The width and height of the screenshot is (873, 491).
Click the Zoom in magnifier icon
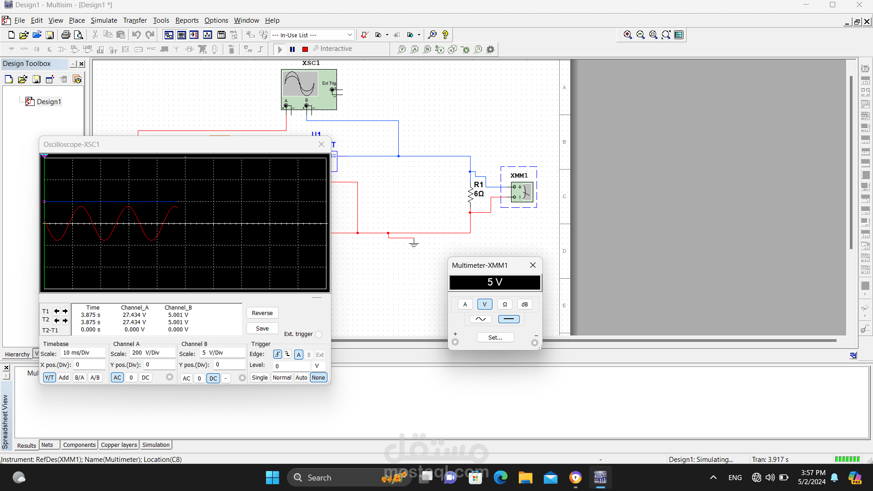[627, 35]
